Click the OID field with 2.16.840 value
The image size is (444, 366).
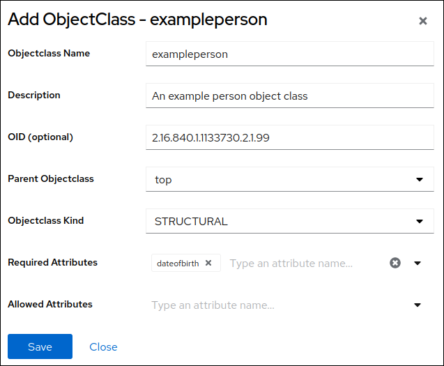289,137
